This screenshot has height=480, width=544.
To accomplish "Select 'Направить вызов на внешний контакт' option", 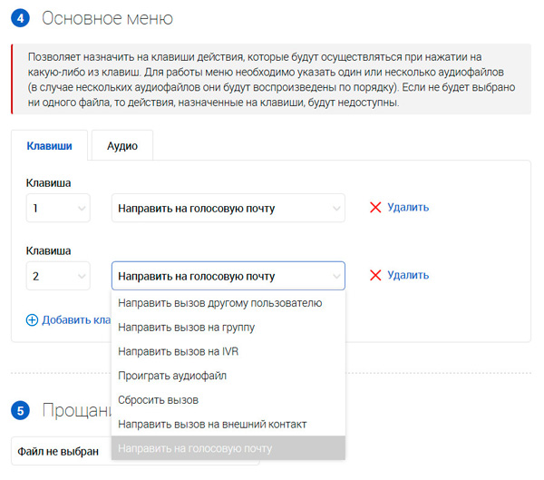I will click(x=212, y=424).
